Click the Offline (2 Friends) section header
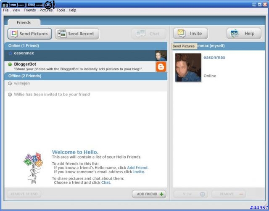 point(86,76)
